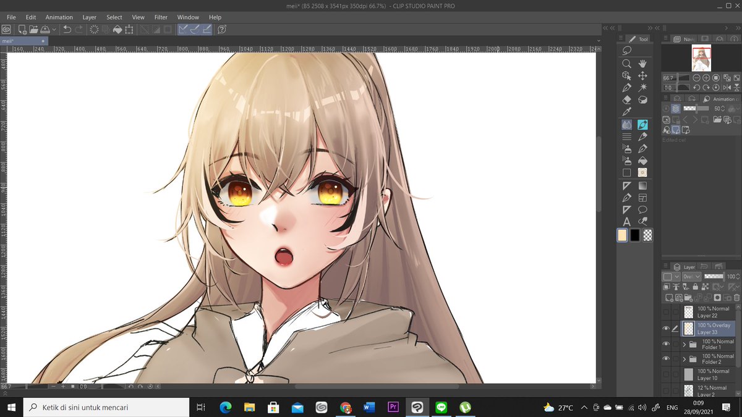Open the Filter menu
This screenshot has height=417, width=742.
coord(161,17)
